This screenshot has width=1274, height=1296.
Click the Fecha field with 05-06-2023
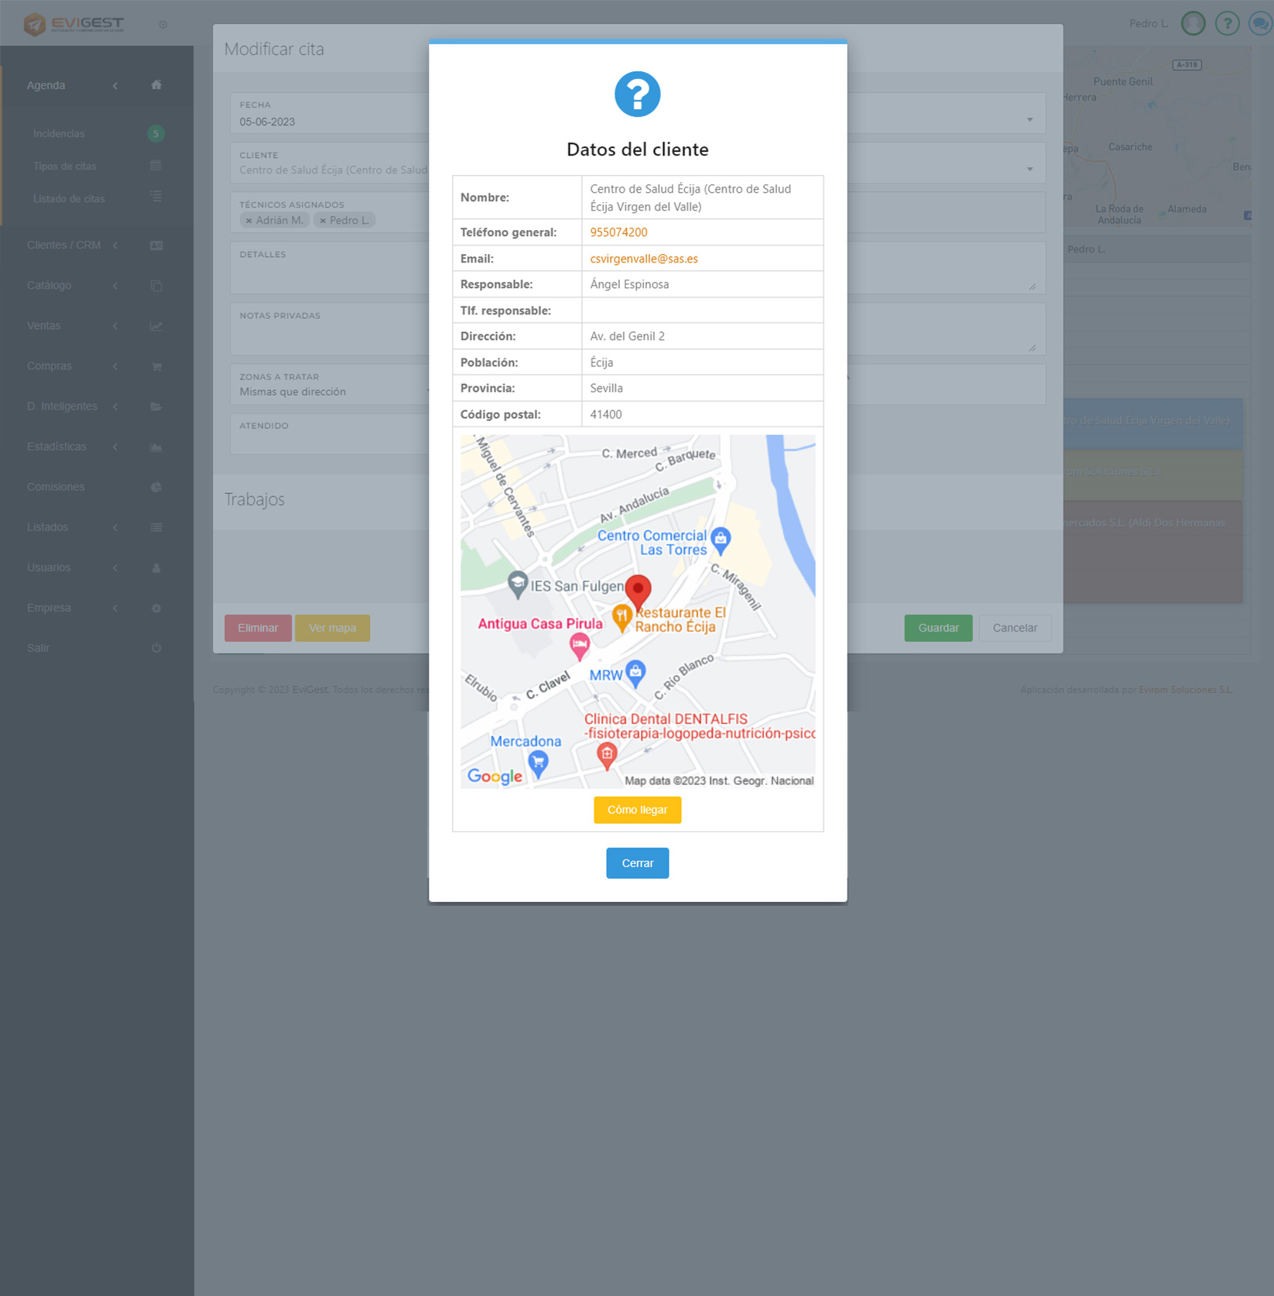329,114
